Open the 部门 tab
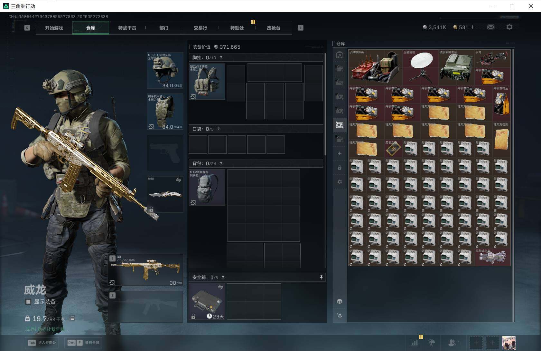This screenshot has width=541, height=351. click(x=164, y=28)
